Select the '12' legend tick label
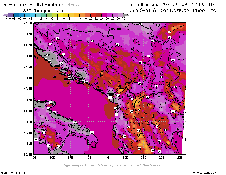The height and width of the screenshot is (175, 226). tap(69, 19)
